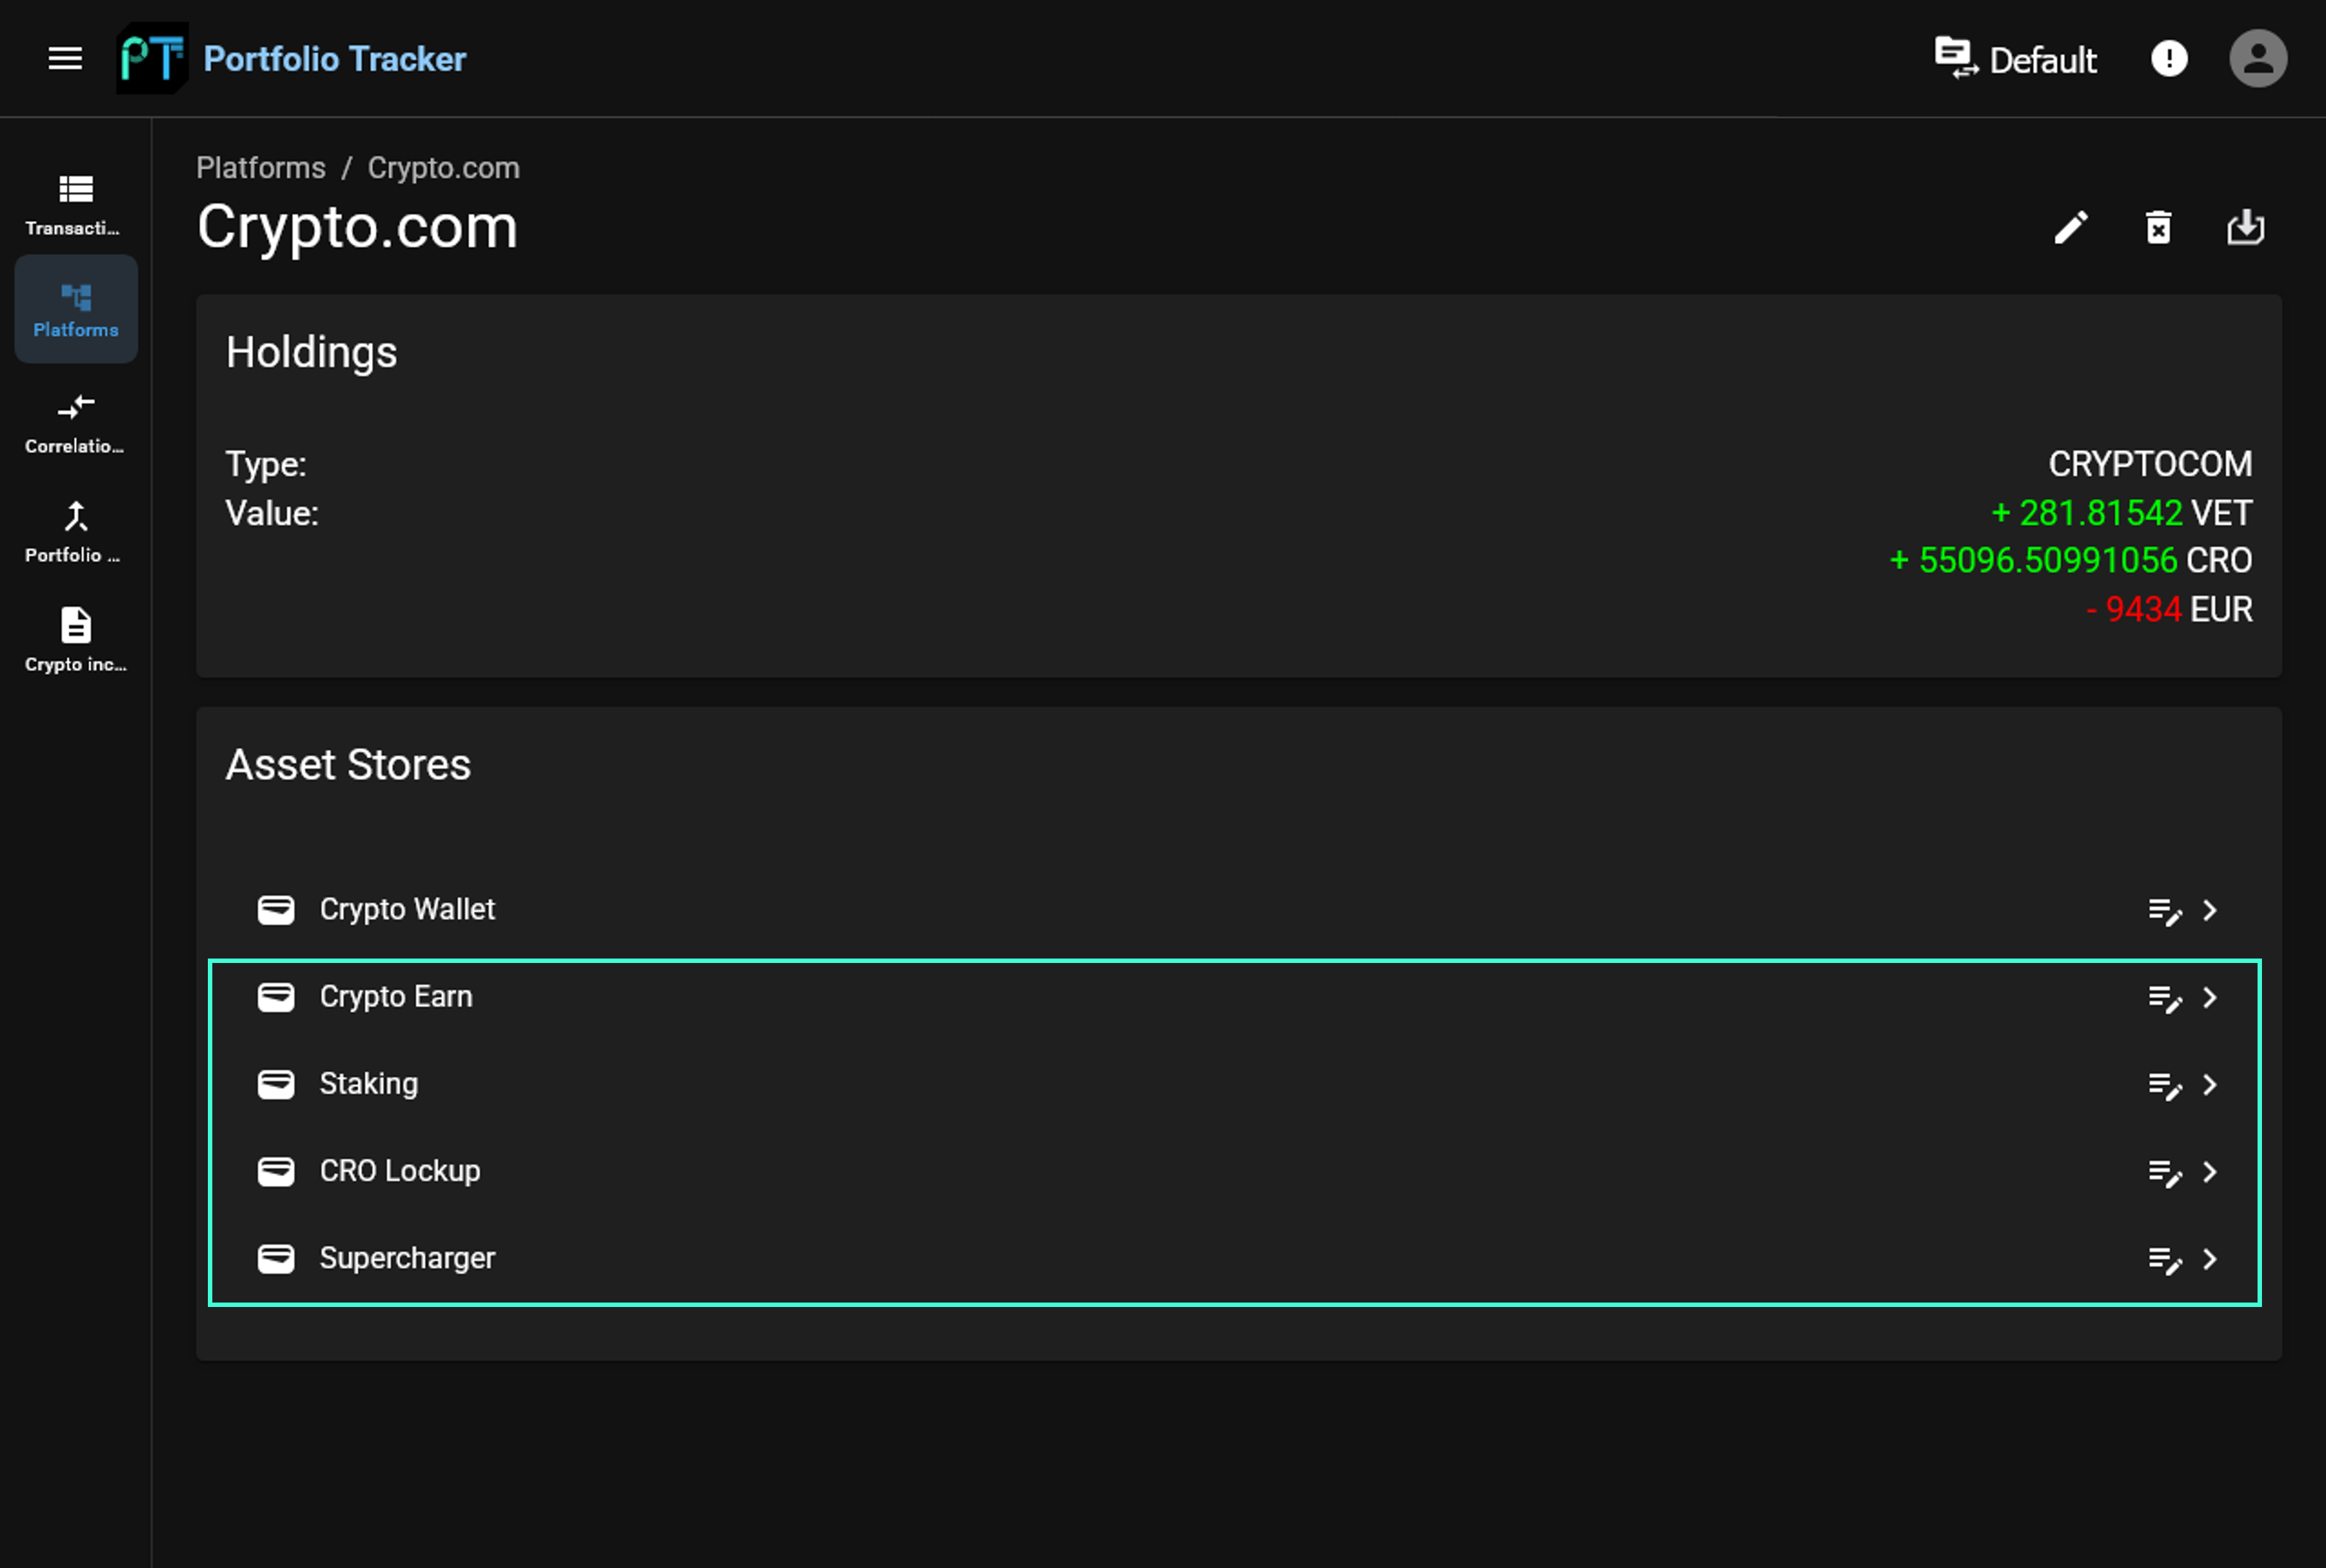The height and width of the screenshot is (1568, 2326).
Task: Edit the Crypto.com platform with pencil icon
Action: [x=2071, y=228]
